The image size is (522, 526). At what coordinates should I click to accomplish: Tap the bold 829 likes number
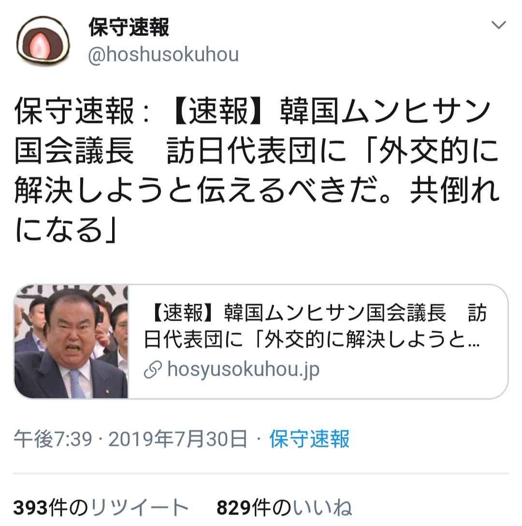click(x=234, y=508)
